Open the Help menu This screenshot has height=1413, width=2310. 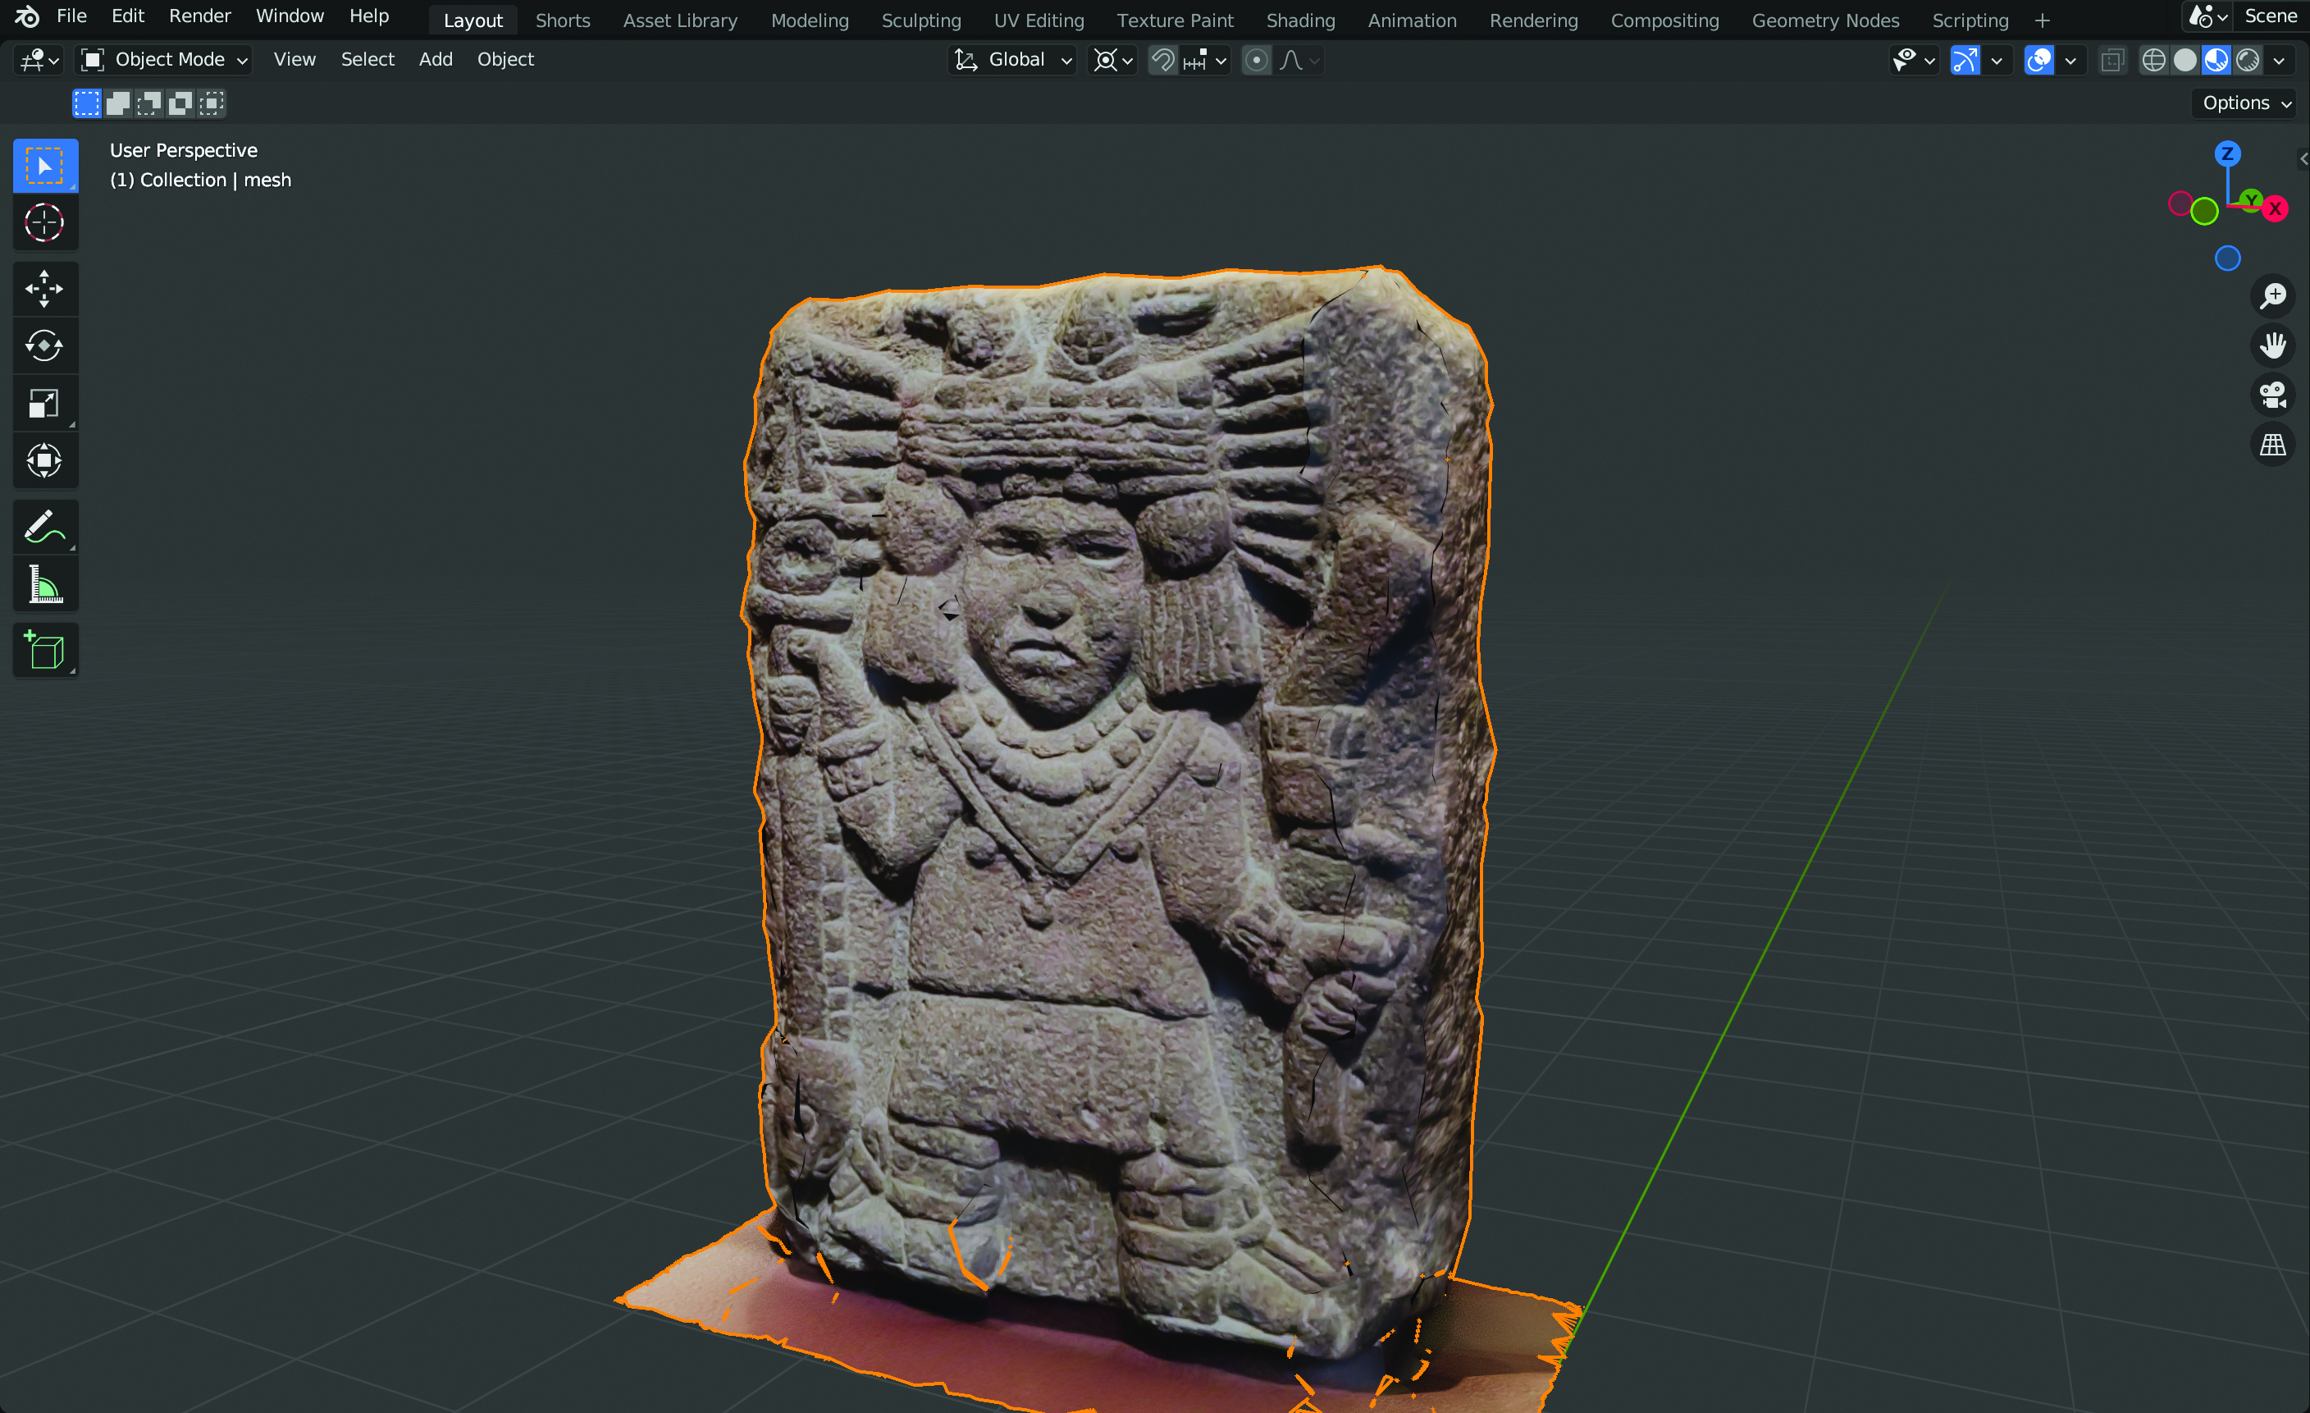[368, 16]
